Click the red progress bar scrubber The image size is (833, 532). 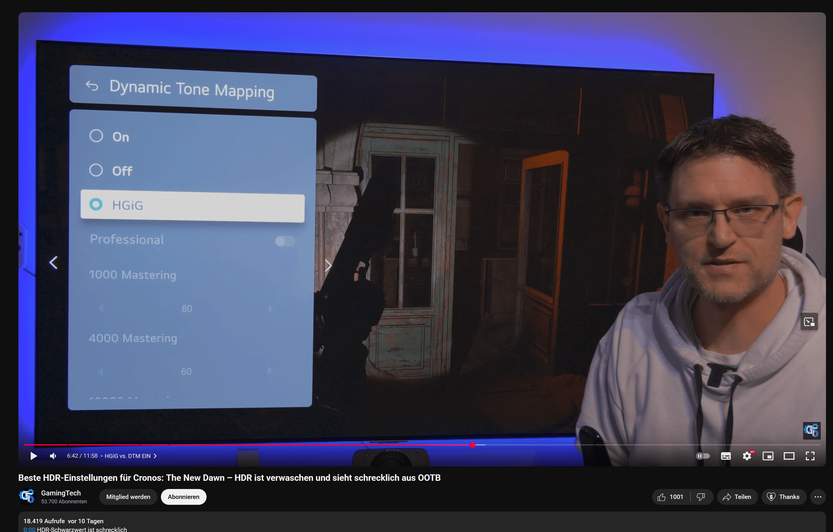(x=473, y=445)
